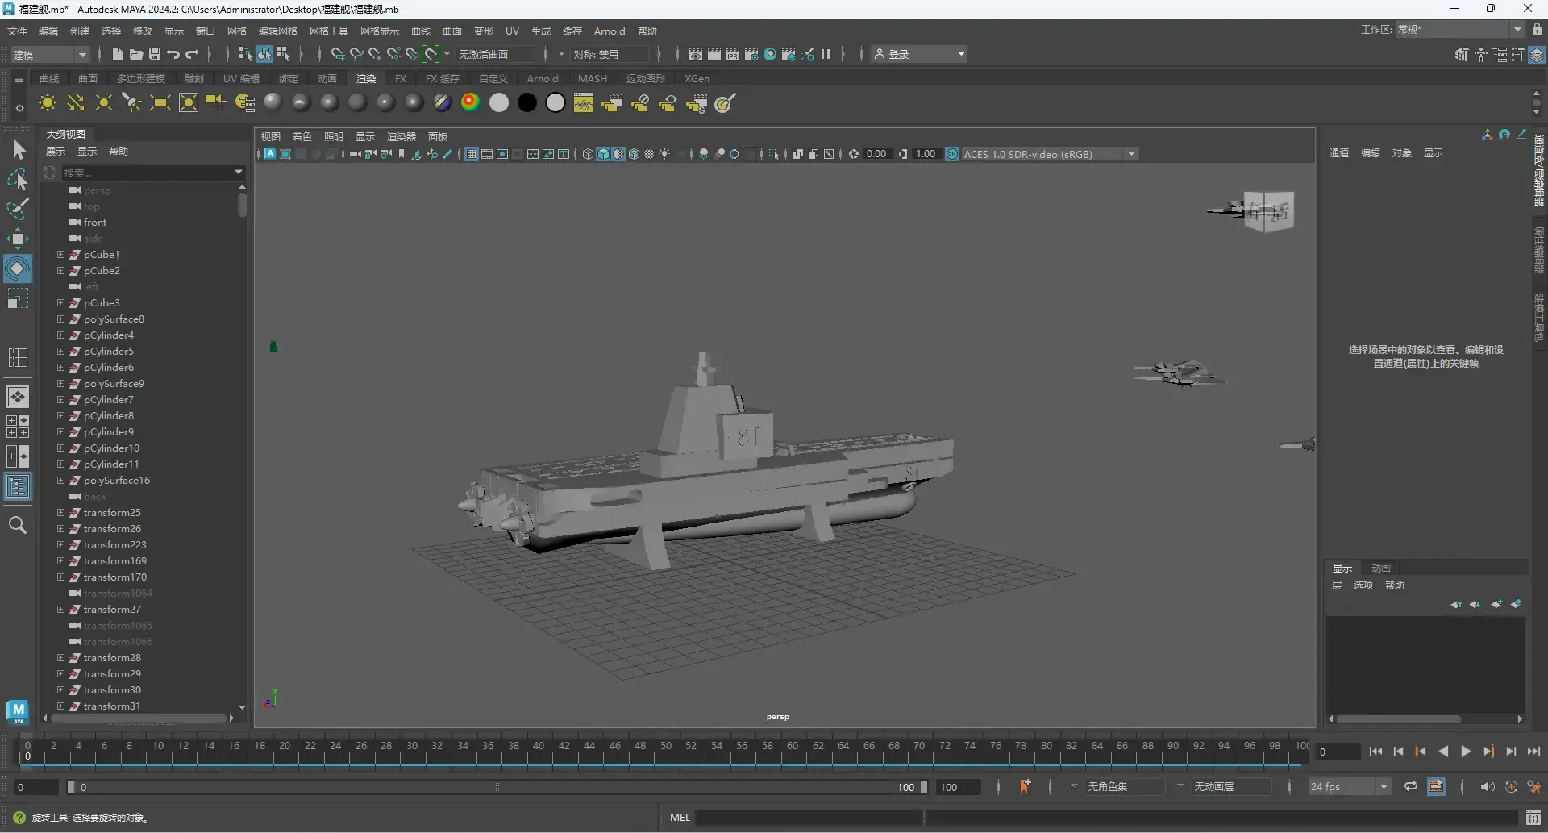Viewport: 1548px width, 833px height.
Task: Select the Lasso tool
Action: coord(18,179)
